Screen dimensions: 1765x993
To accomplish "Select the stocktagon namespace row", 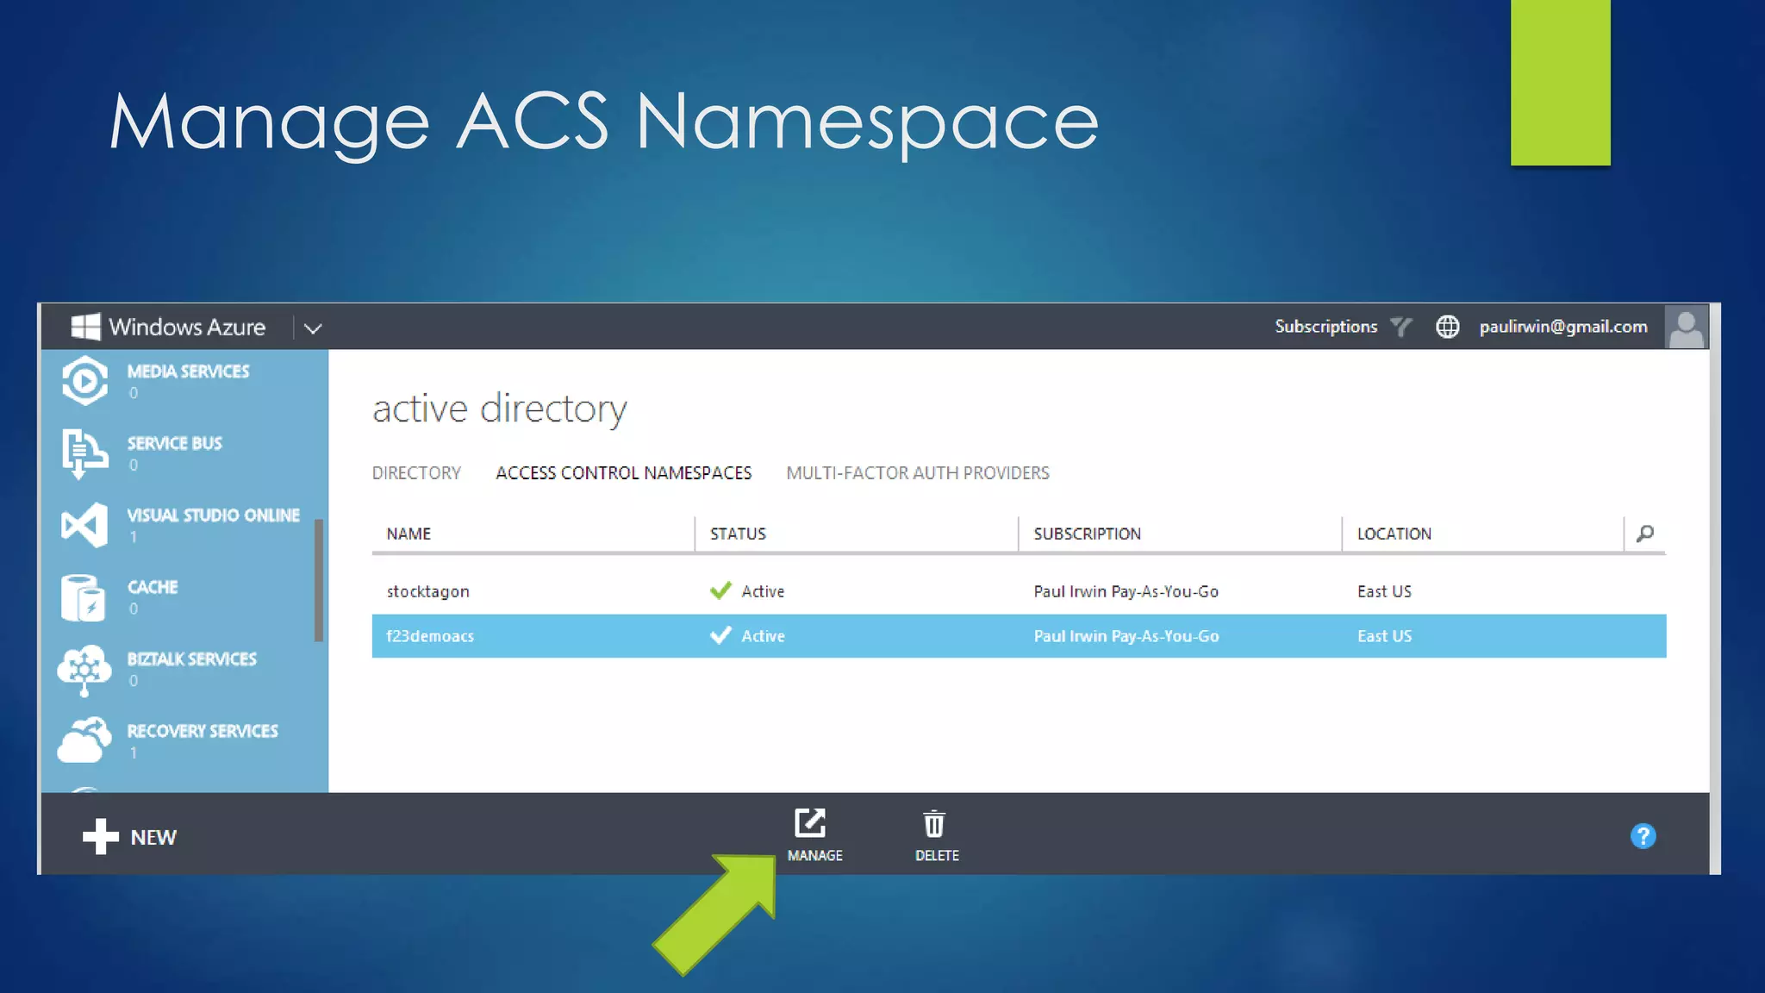I will point(427,591).
